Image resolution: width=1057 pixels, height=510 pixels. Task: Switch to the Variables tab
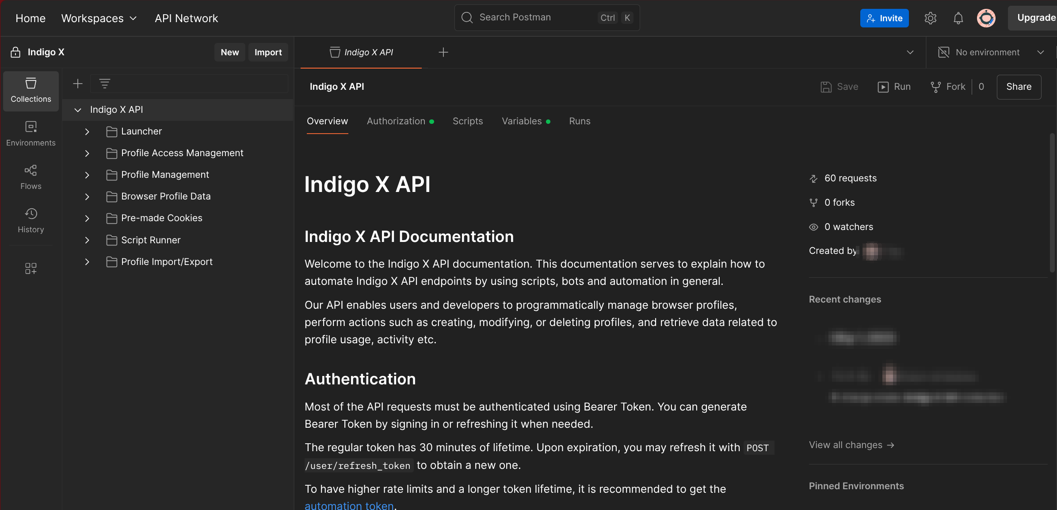coord(526,121)
